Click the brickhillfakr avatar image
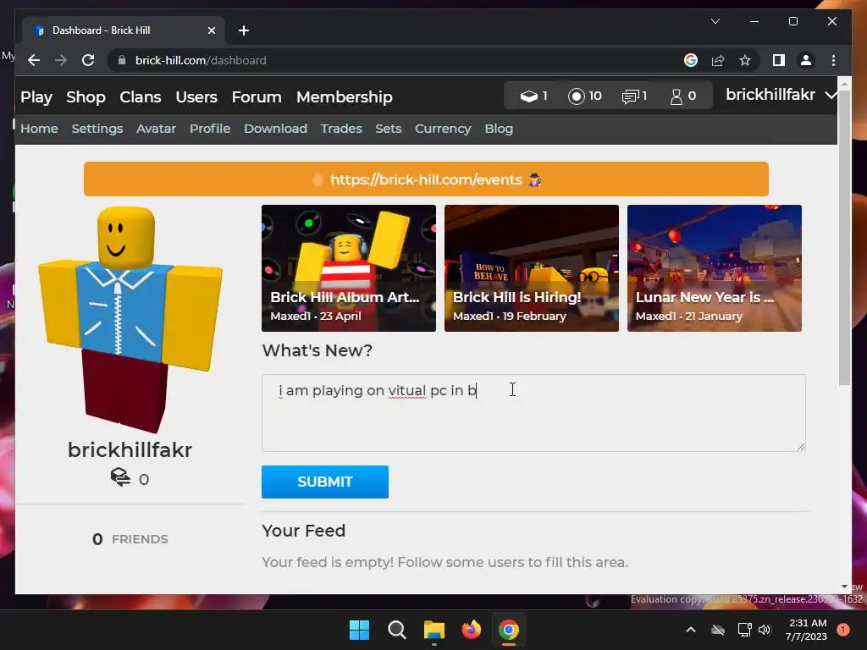The image size is (867, 650). click(x=130, y=319)
